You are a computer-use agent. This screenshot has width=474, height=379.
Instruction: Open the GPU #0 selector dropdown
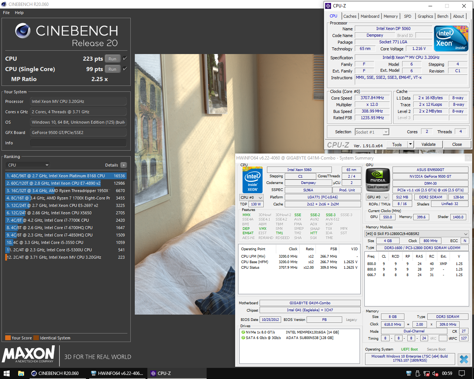pyautogui.click(x=377, y=197)
